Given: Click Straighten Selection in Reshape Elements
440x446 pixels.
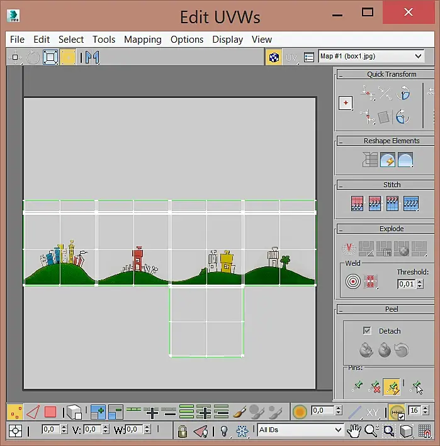Looking at the screenshot, I should 369,160.
